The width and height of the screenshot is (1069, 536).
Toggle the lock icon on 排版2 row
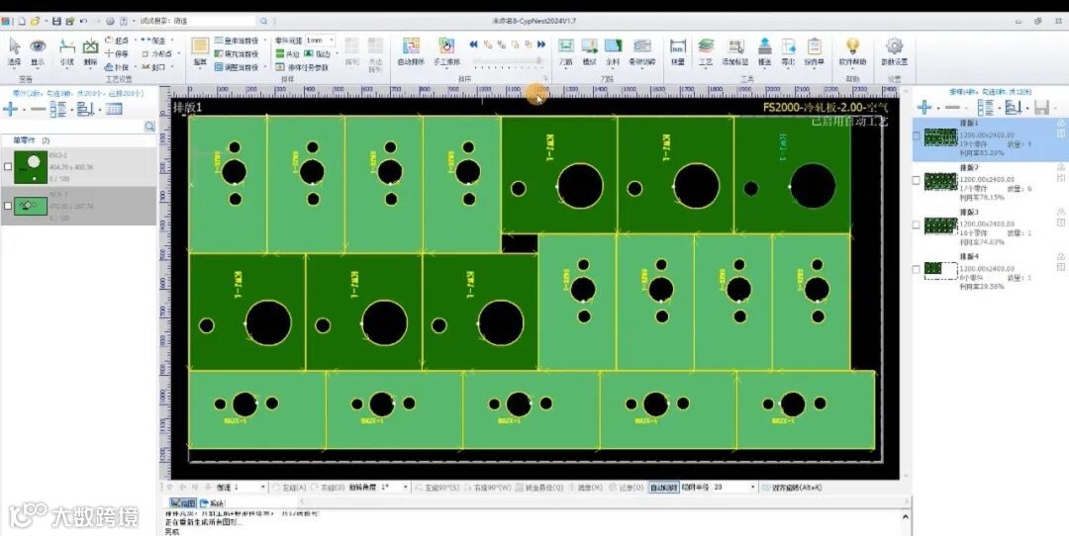click(x=1060, y=167)
